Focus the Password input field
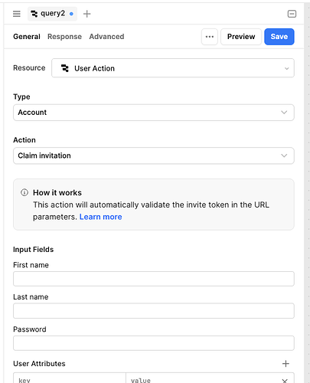This screenshot has height=383, width=310. pos(154,343)
